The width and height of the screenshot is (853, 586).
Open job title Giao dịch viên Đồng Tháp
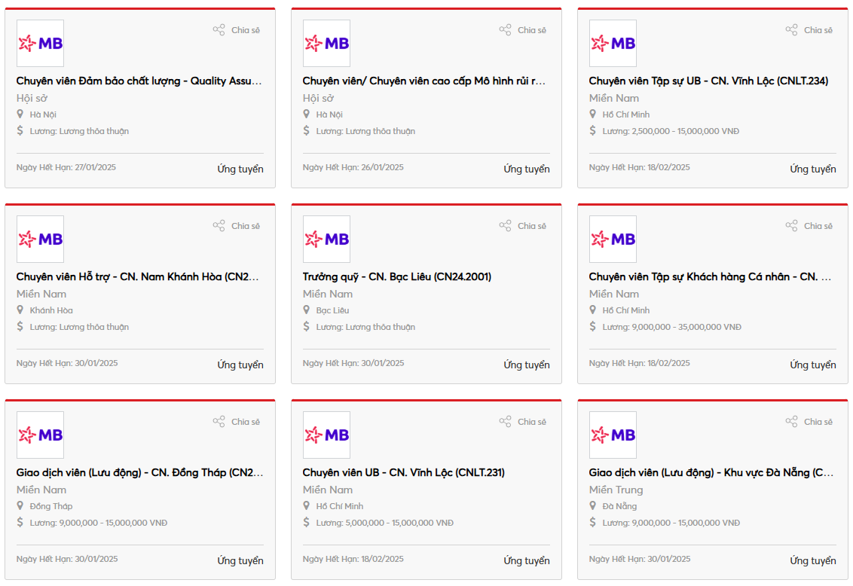(x=140, y=472)
